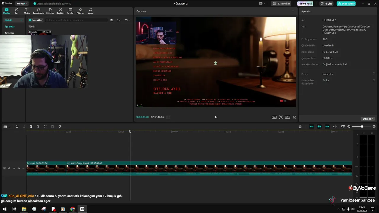The image size is (379, 213).
Task: Open the timeline mode selector dropdown
Action: tap(7, 127)
